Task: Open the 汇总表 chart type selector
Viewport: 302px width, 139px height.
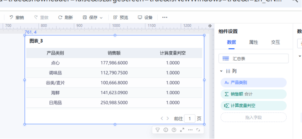Action: (253, 59)
